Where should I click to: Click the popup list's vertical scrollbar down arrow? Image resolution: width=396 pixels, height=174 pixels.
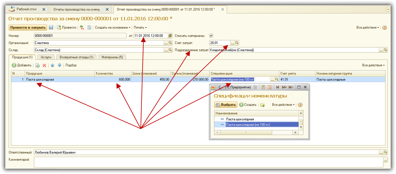(x=301, y=127)
